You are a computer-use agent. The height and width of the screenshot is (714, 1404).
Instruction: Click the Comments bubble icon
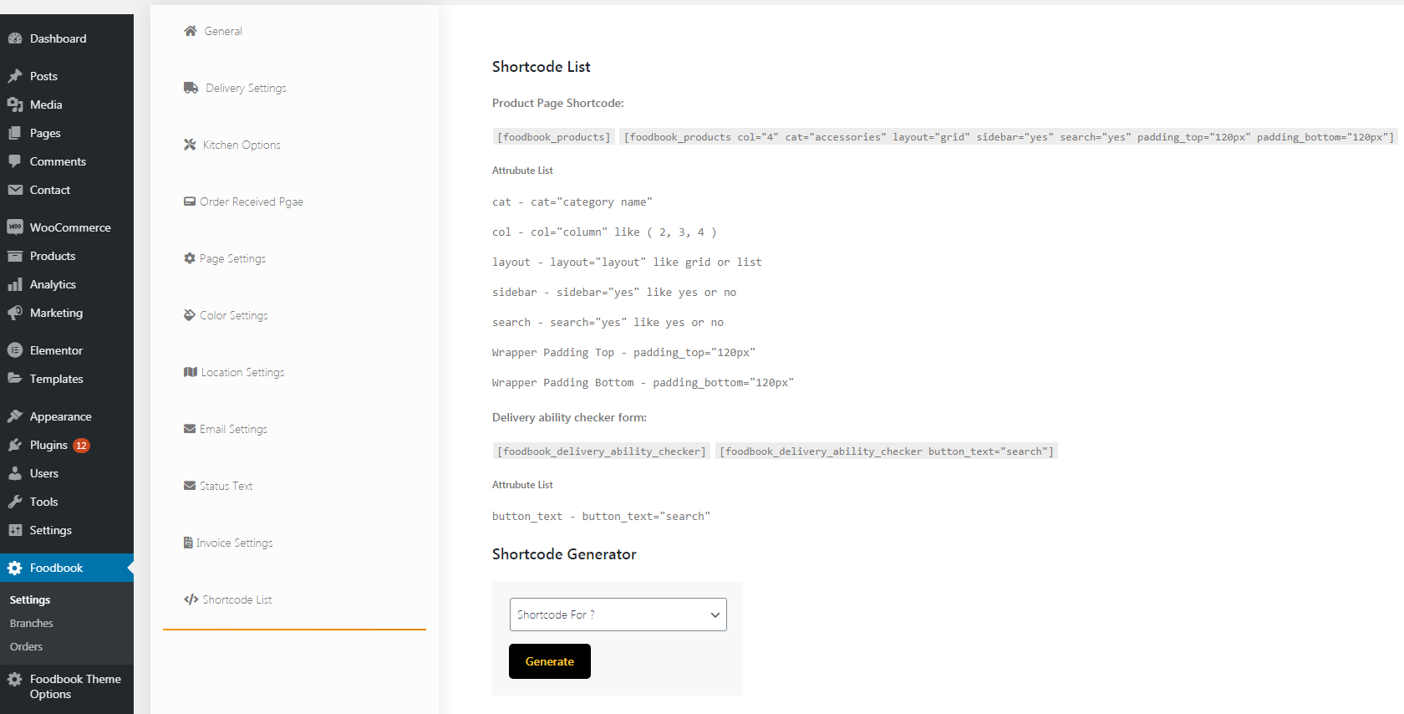(x=15, y=161)
